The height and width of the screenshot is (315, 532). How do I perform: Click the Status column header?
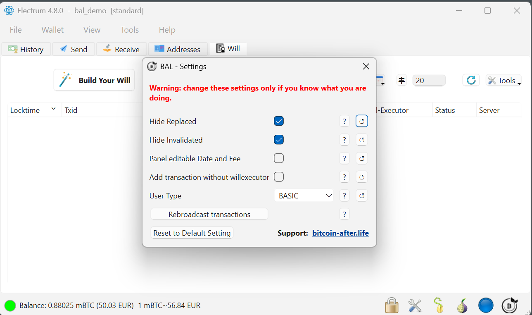point(454,110)
